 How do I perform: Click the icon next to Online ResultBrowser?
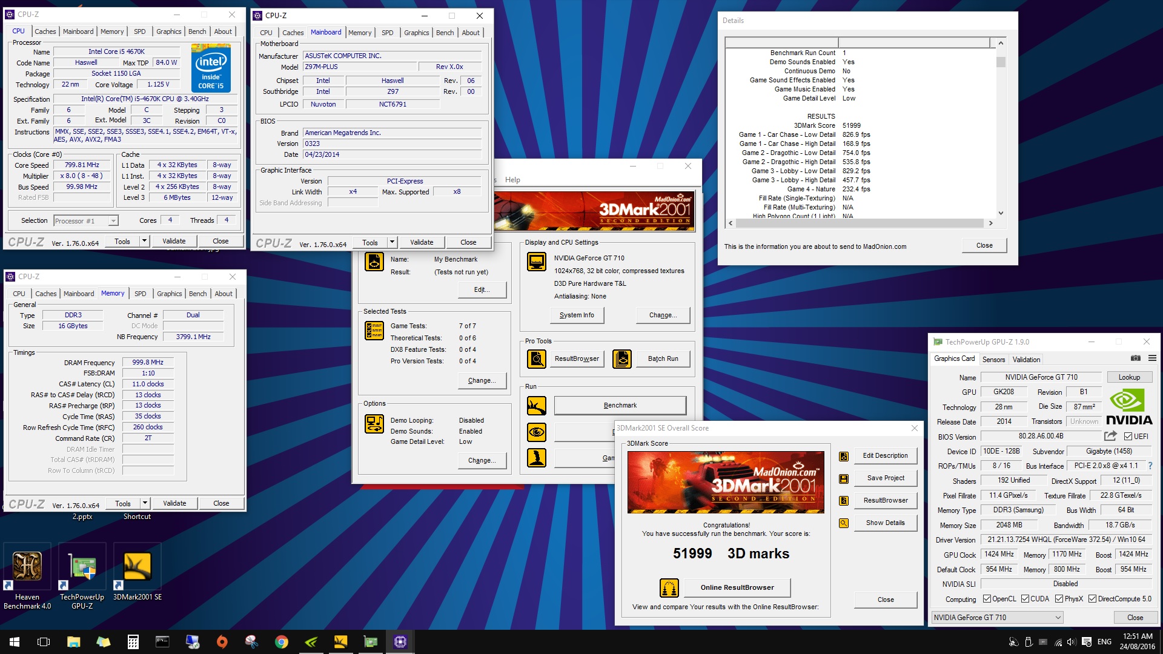pyautogui.click(x=669, y=588)
